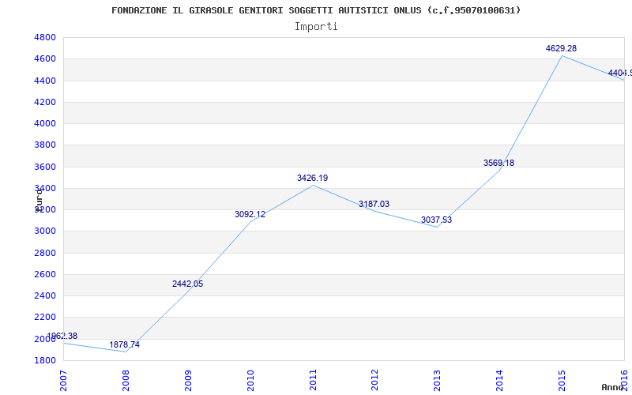632x395 pixels.
Task: Click data label 3187.03
Action: click(x=374, y=205)
